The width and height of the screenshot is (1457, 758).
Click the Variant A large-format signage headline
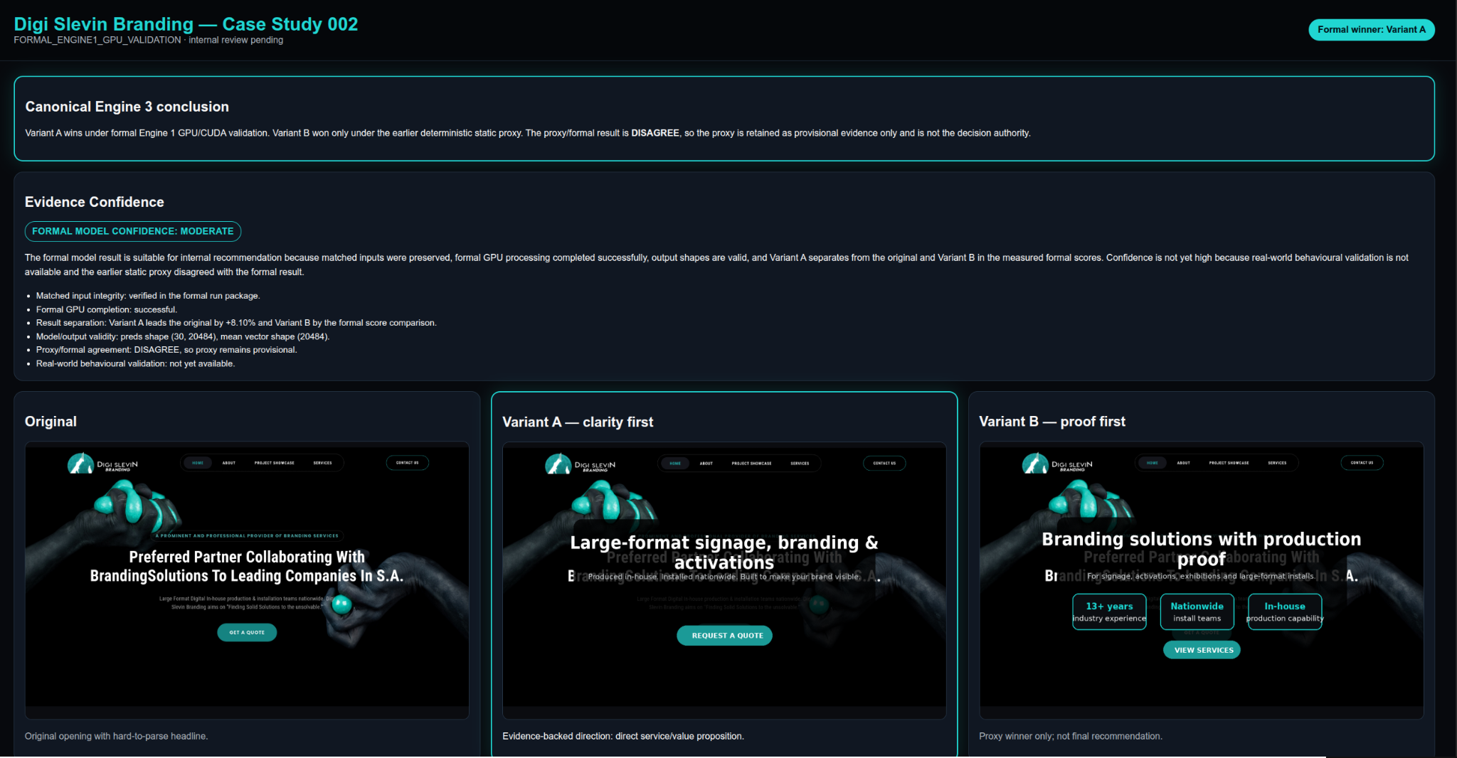[x=724, y=553]
